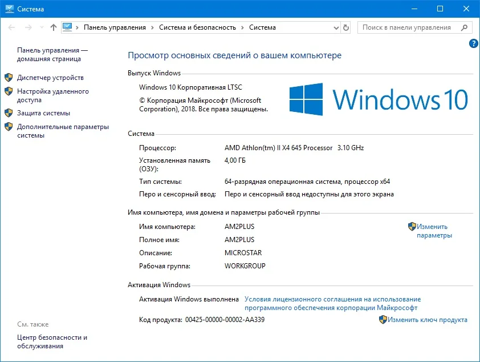Click product code 00425-00000-00002-AA339
Viewport: 480px width, 362px height.
(225, 320)
